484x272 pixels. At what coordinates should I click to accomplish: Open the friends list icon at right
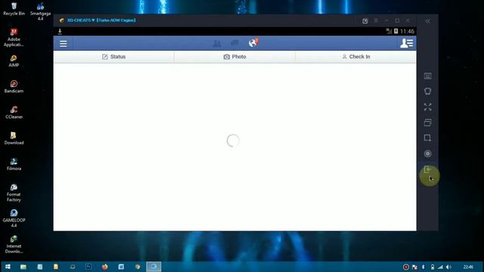(x=407, y=43)
